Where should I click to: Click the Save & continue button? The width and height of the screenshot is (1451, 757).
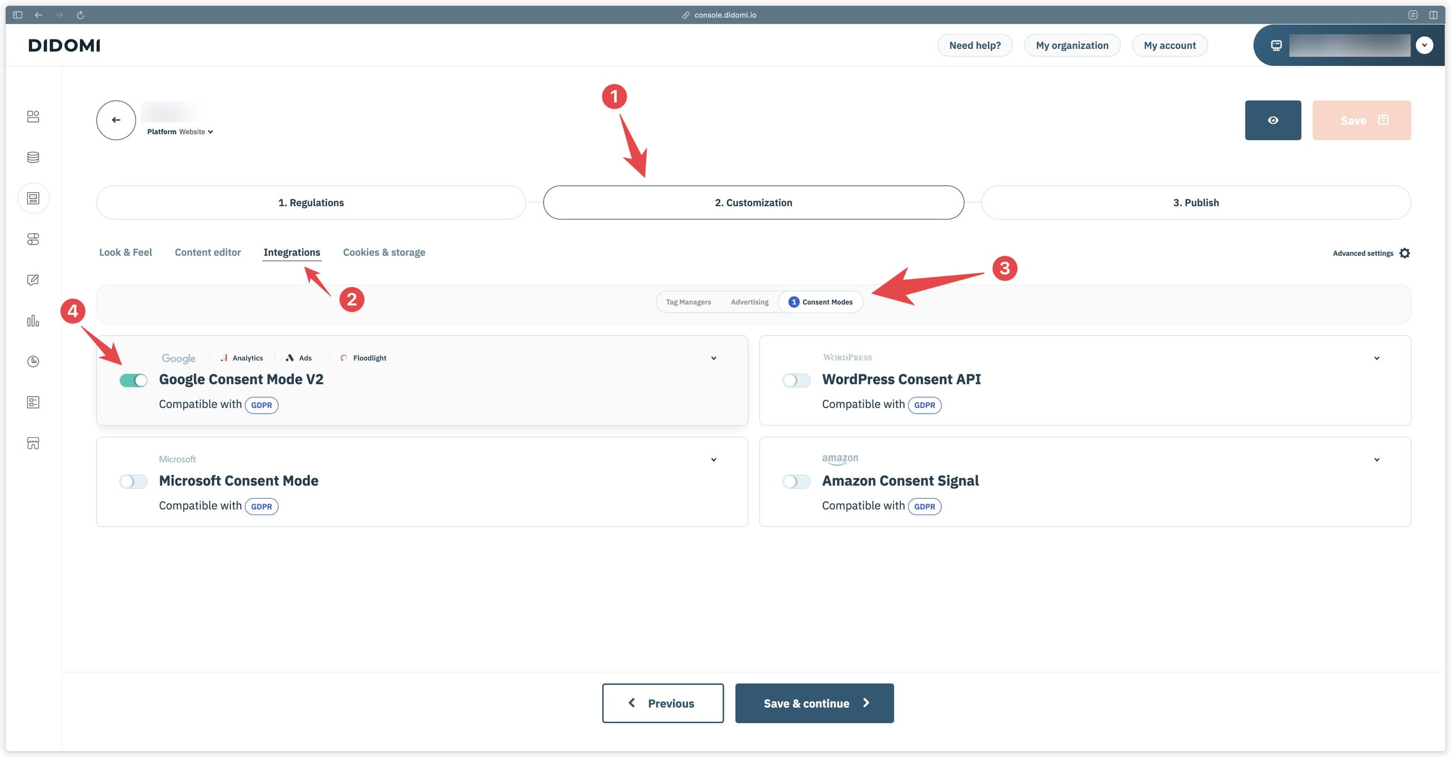click(x=814, y=703)
